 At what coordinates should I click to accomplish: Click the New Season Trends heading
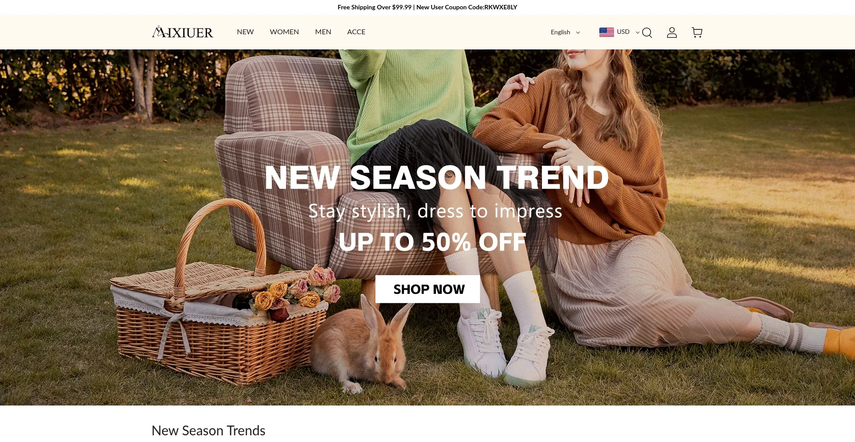[x=208, y=430]
